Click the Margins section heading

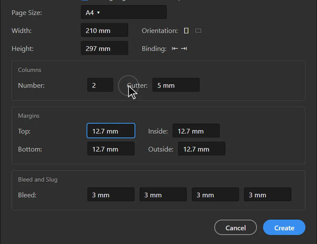29,116
